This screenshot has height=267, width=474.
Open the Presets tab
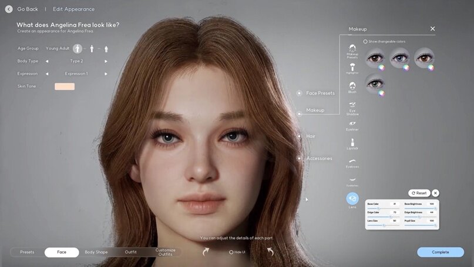(27, 252)
